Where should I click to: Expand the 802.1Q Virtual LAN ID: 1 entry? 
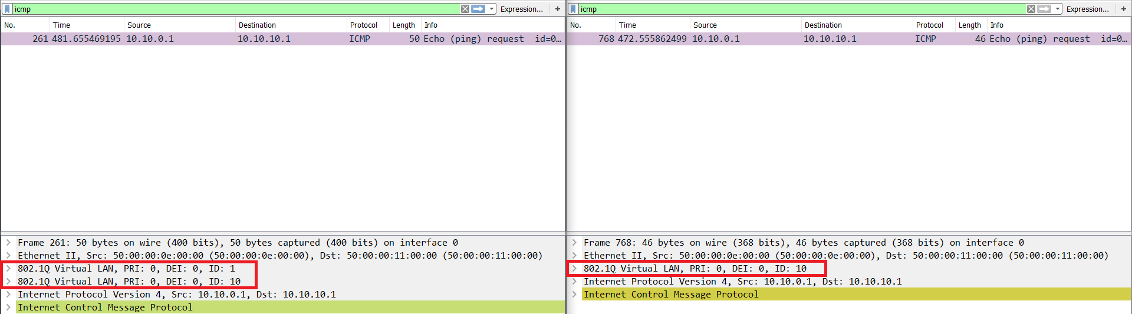[x=8, y=269]
